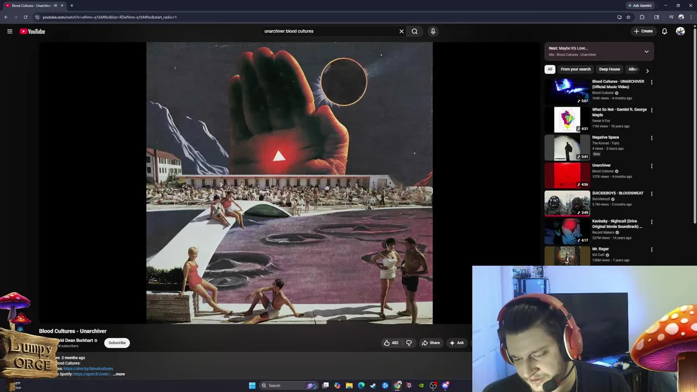Click the Share button
Screen dimensions: 697x392
tap(430, 343)
